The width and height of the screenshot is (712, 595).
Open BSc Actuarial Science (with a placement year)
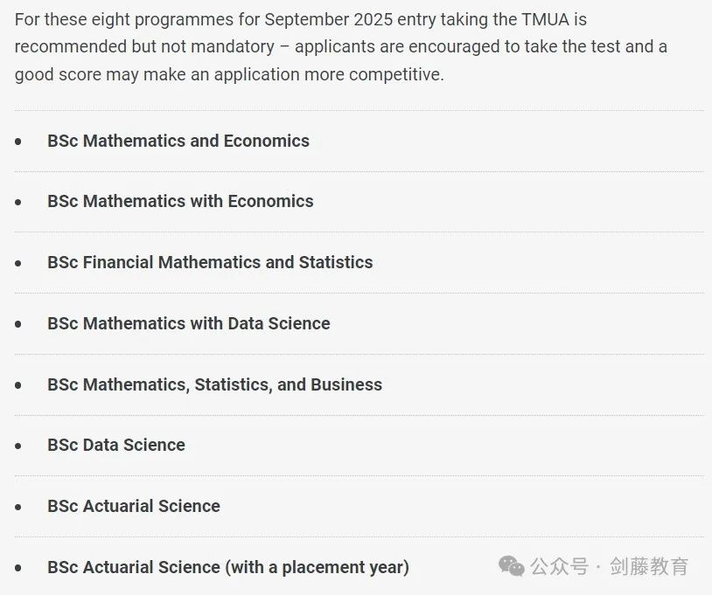(228, 567)
